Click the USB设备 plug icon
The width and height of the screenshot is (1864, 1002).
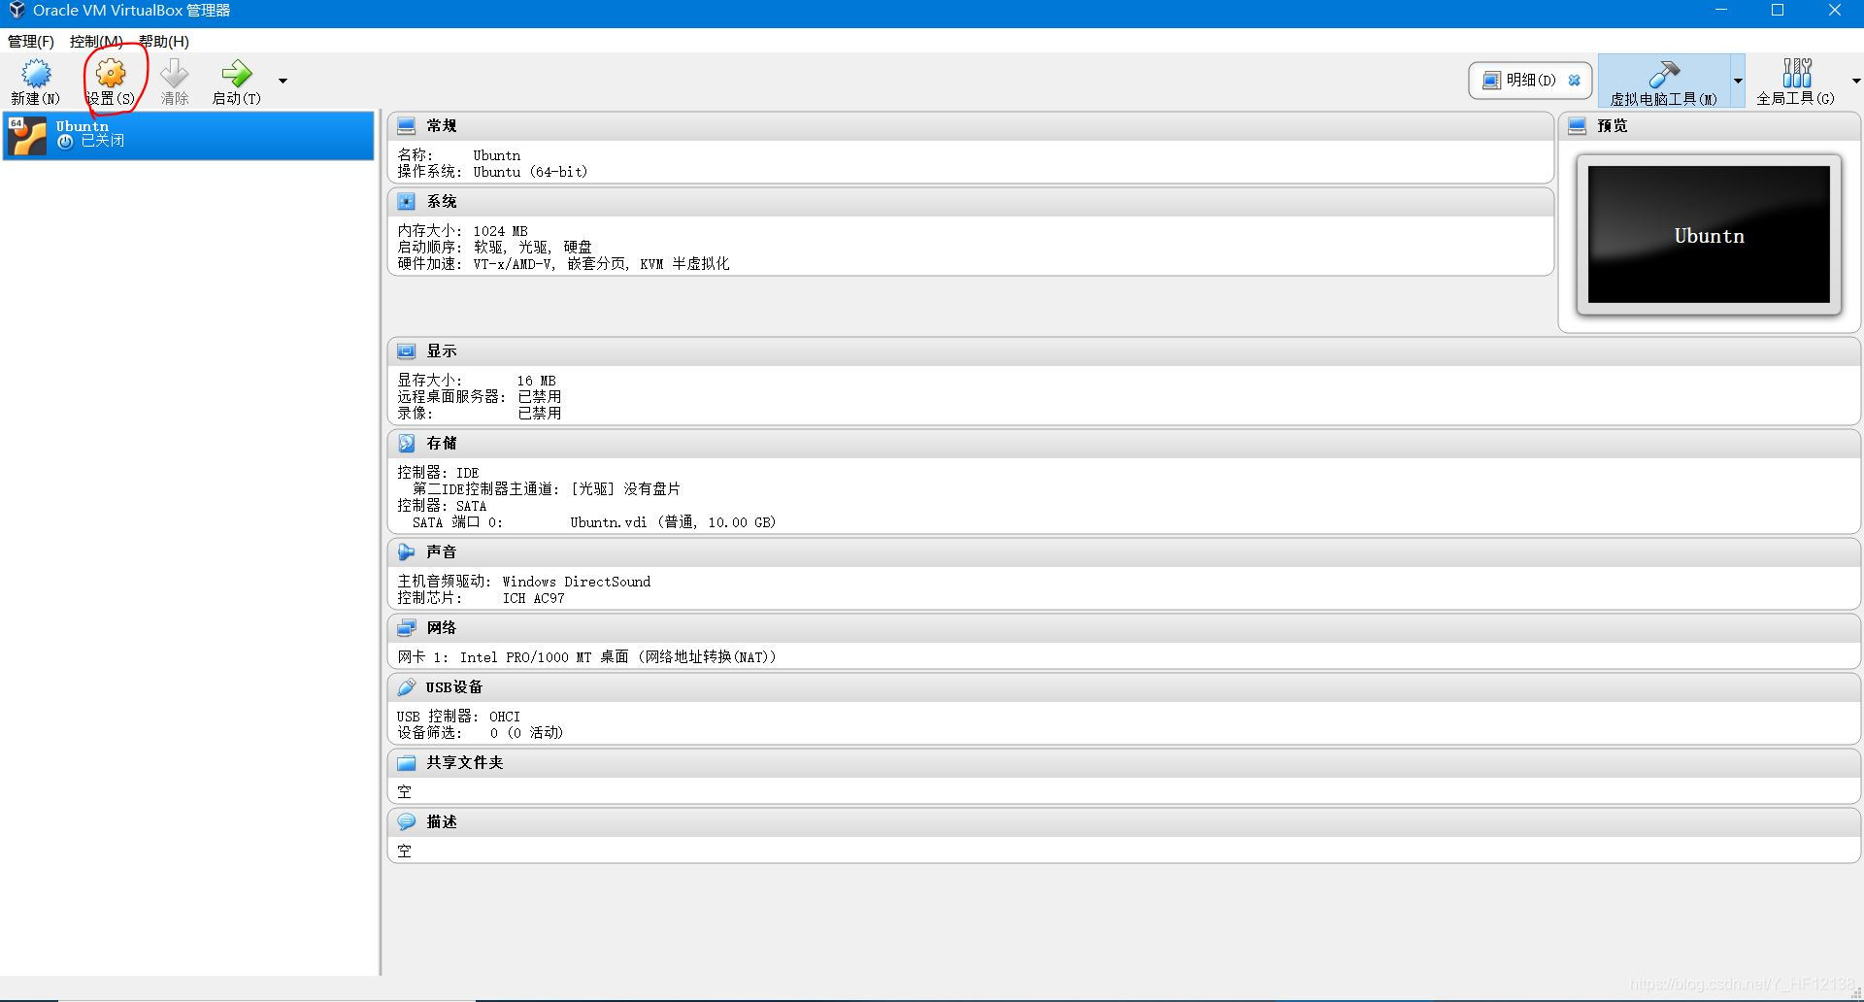[x=407, y=687]
